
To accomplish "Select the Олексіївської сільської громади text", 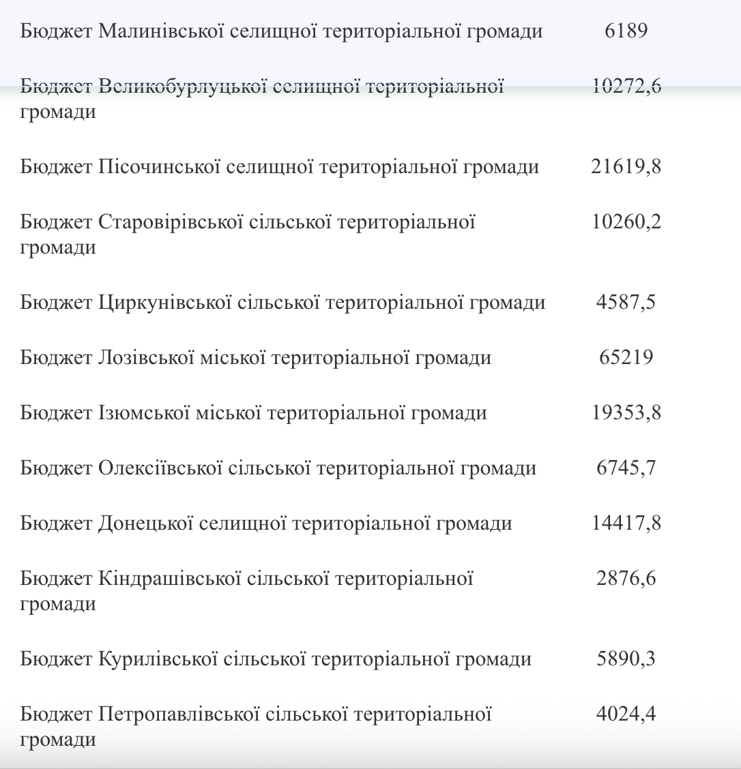I will coord(278,468).
